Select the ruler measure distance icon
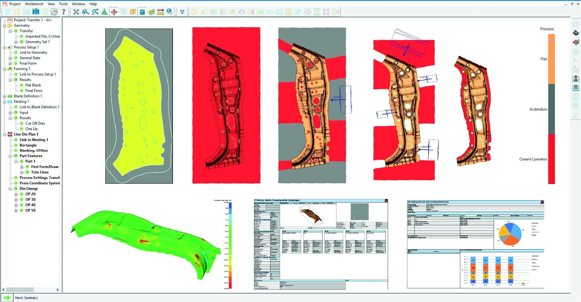Viewport: 581px width, 302px height. pos(160,12)
